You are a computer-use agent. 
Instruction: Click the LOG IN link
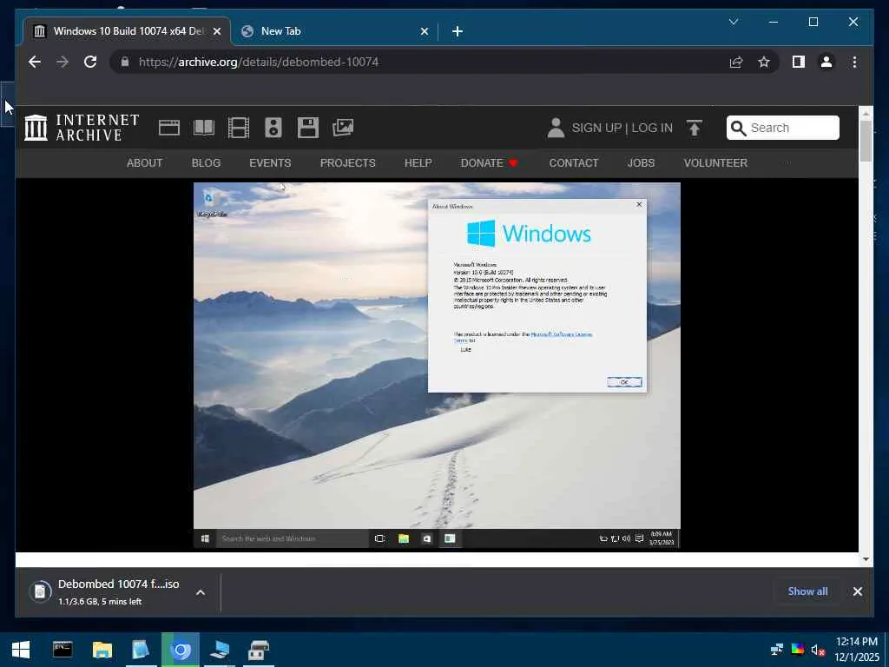pos(652,128)
